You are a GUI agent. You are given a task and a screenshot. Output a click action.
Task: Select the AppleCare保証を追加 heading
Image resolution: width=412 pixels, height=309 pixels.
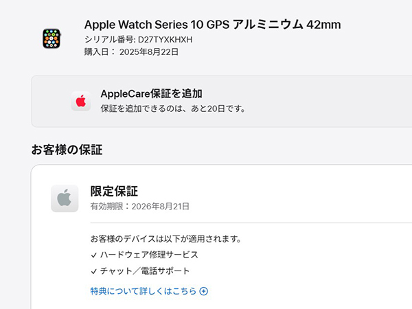coord(151,94)
